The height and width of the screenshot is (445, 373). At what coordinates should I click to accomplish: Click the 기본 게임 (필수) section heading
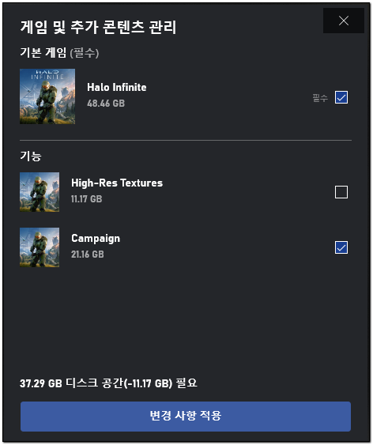59,52
